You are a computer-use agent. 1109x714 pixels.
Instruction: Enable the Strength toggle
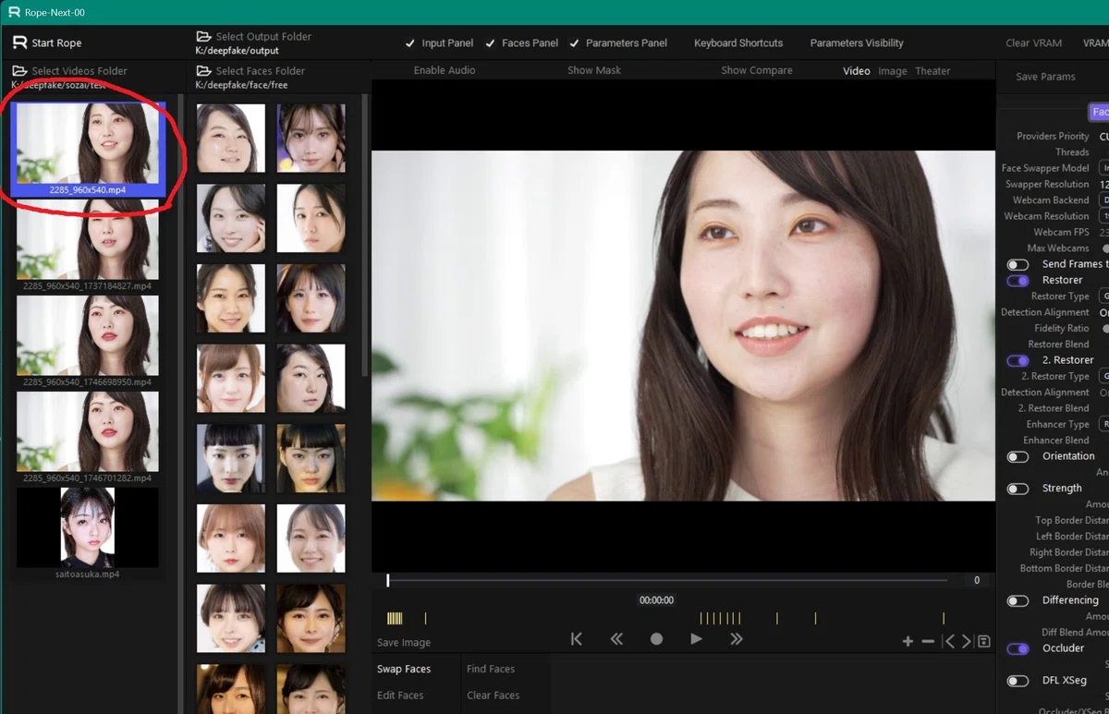coord(1018,490)
